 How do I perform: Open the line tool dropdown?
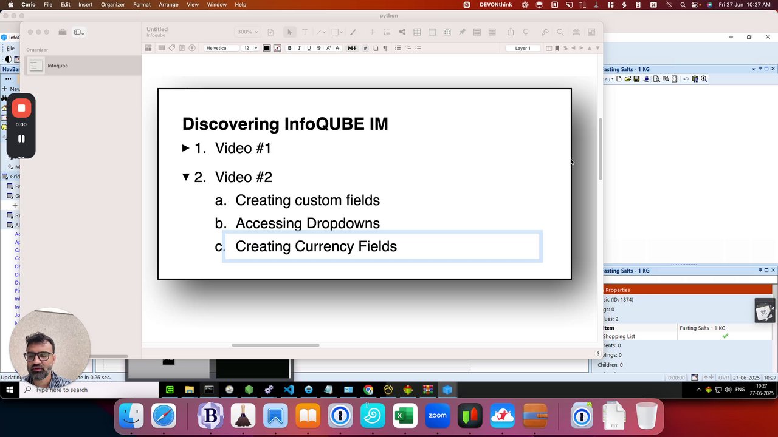[x=321, y=32]
